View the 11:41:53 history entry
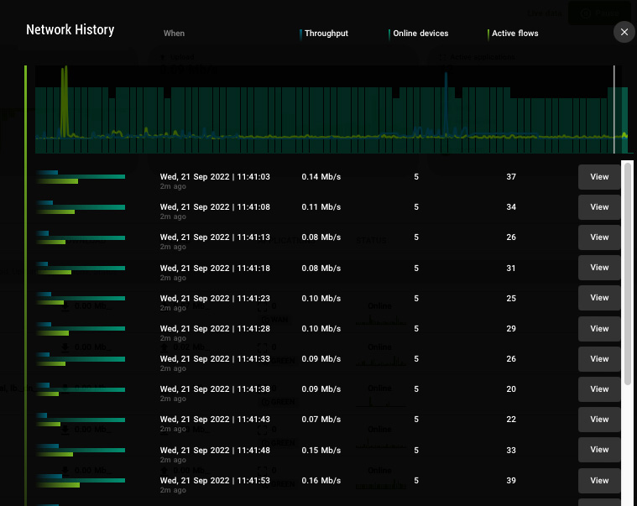 (x=599, y=481)
